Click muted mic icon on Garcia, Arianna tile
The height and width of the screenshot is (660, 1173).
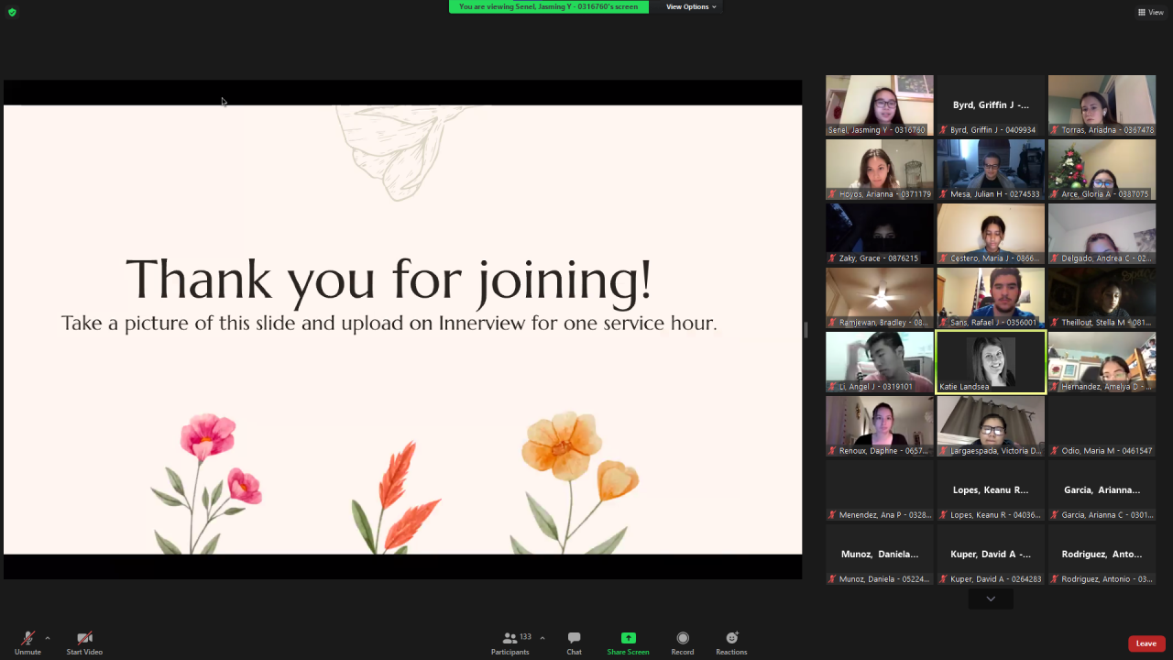pyautogui.click(x=1055, y=515)
